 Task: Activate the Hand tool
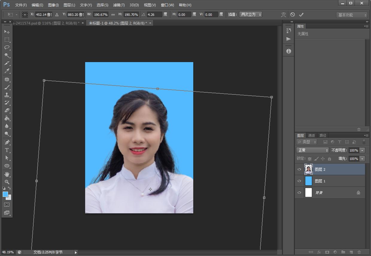7,174
